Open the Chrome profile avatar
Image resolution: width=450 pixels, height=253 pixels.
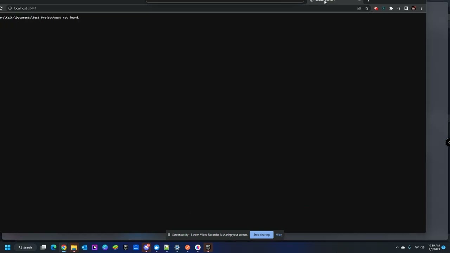(x=414, y=8)
